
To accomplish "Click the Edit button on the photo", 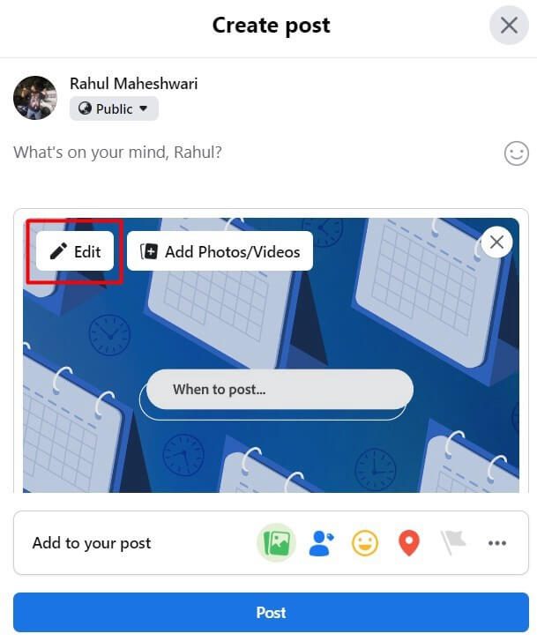I will (x=75, y=251).
